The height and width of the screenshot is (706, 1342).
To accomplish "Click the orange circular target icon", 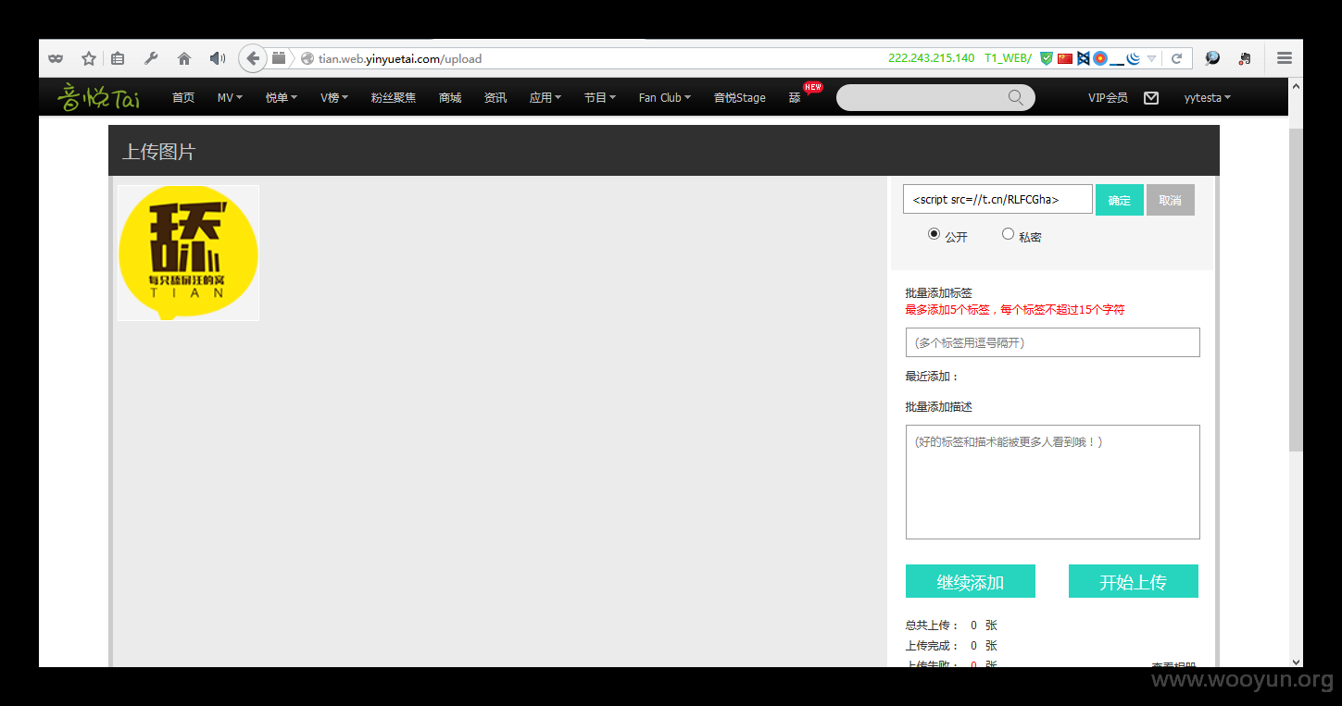I will 1100,58.
